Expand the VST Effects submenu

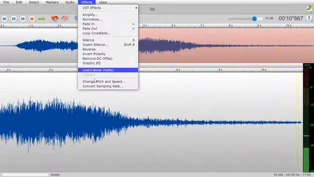[108, 8]
